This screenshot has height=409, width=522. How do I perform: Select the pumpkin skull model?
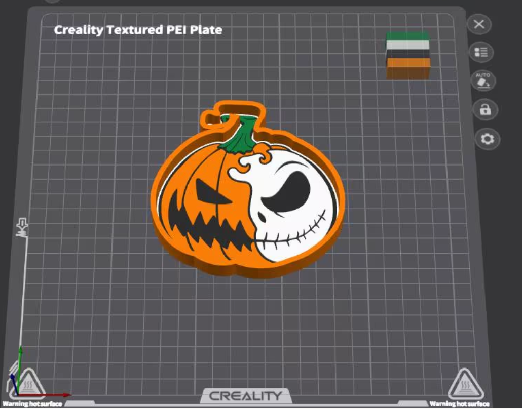[248, 189]
